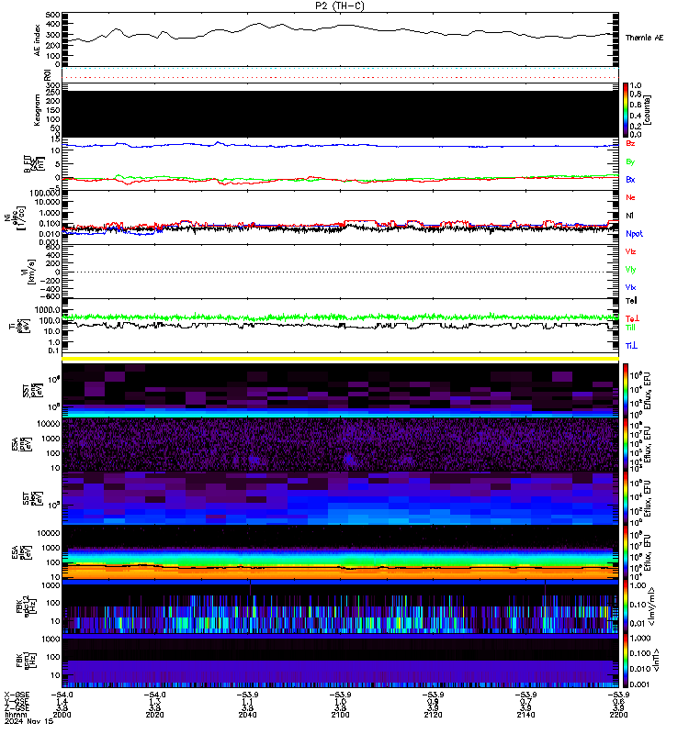Viewport: 689px width, 734px height.
Task: Select the 'Themis AE' legend label
Action: (644, 38)
